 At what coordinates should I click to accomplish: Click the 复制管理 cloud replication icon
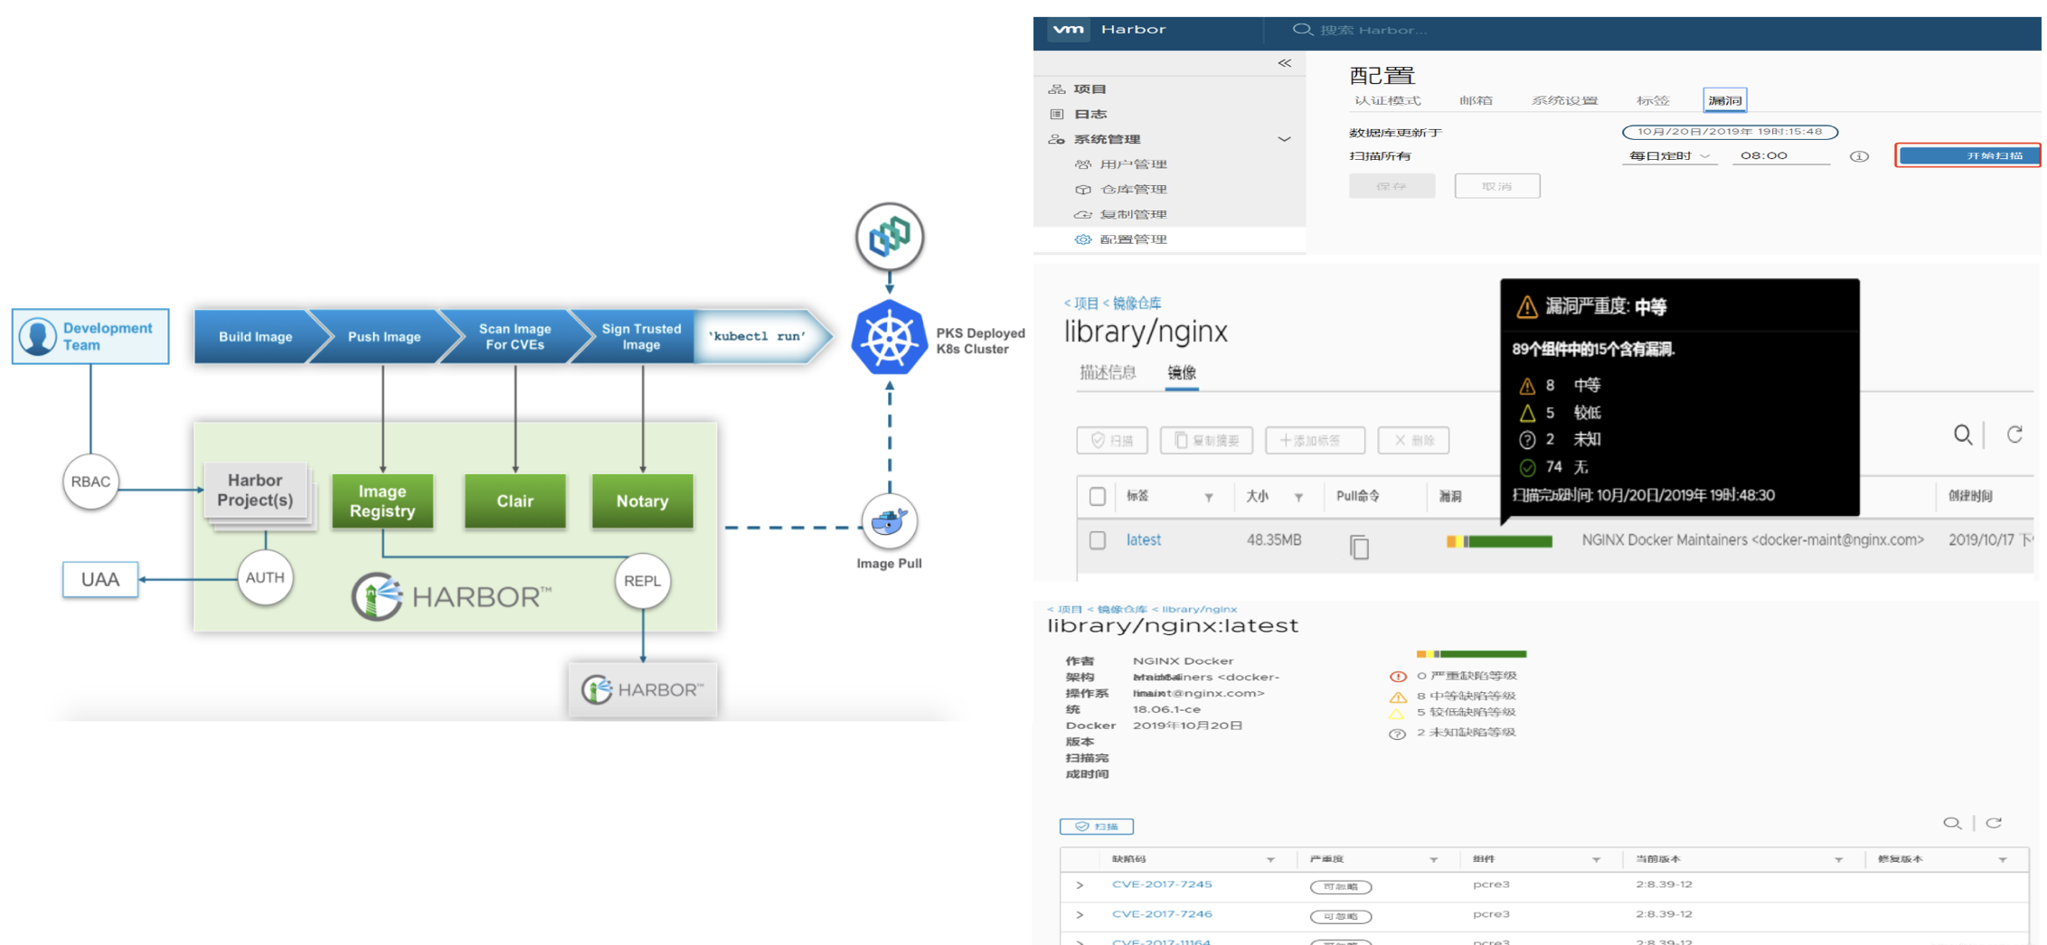point(1082,214)
